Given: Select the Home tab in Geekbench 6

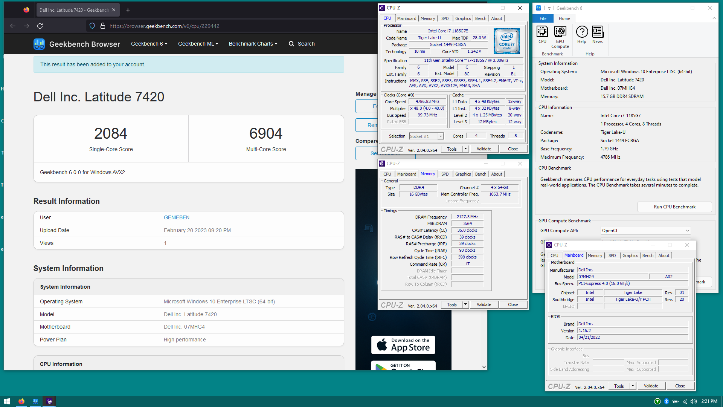Looking at the screenshot, I should pos(564,18).
